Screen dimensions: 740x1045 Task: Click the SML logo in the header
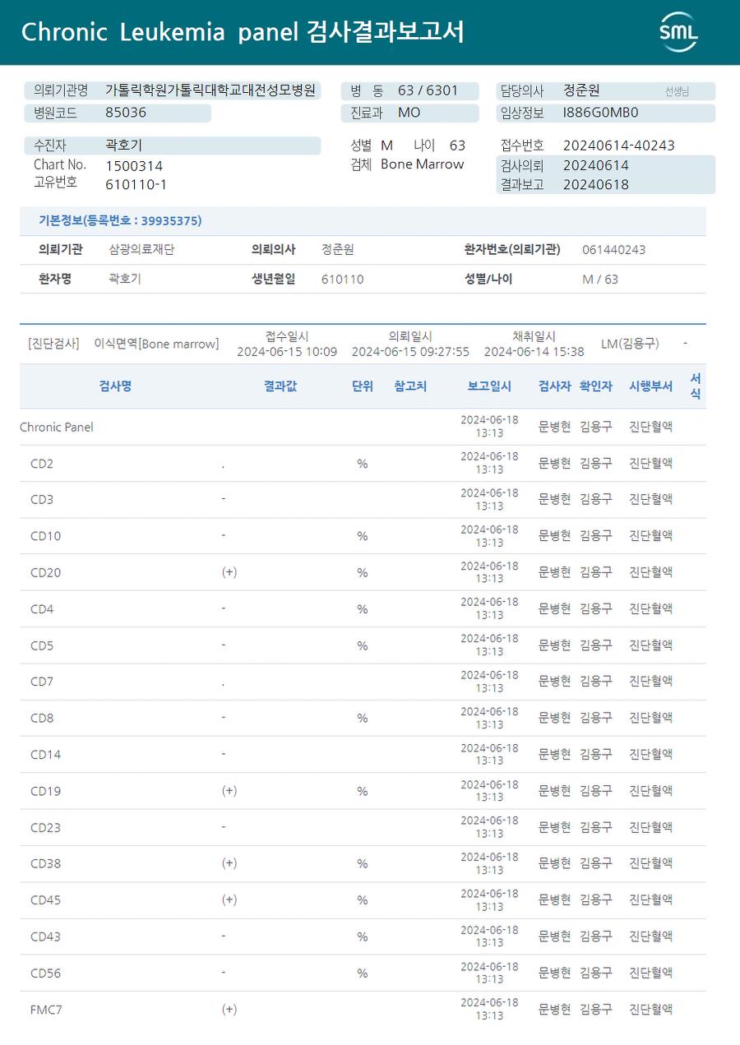click(678, 32)
